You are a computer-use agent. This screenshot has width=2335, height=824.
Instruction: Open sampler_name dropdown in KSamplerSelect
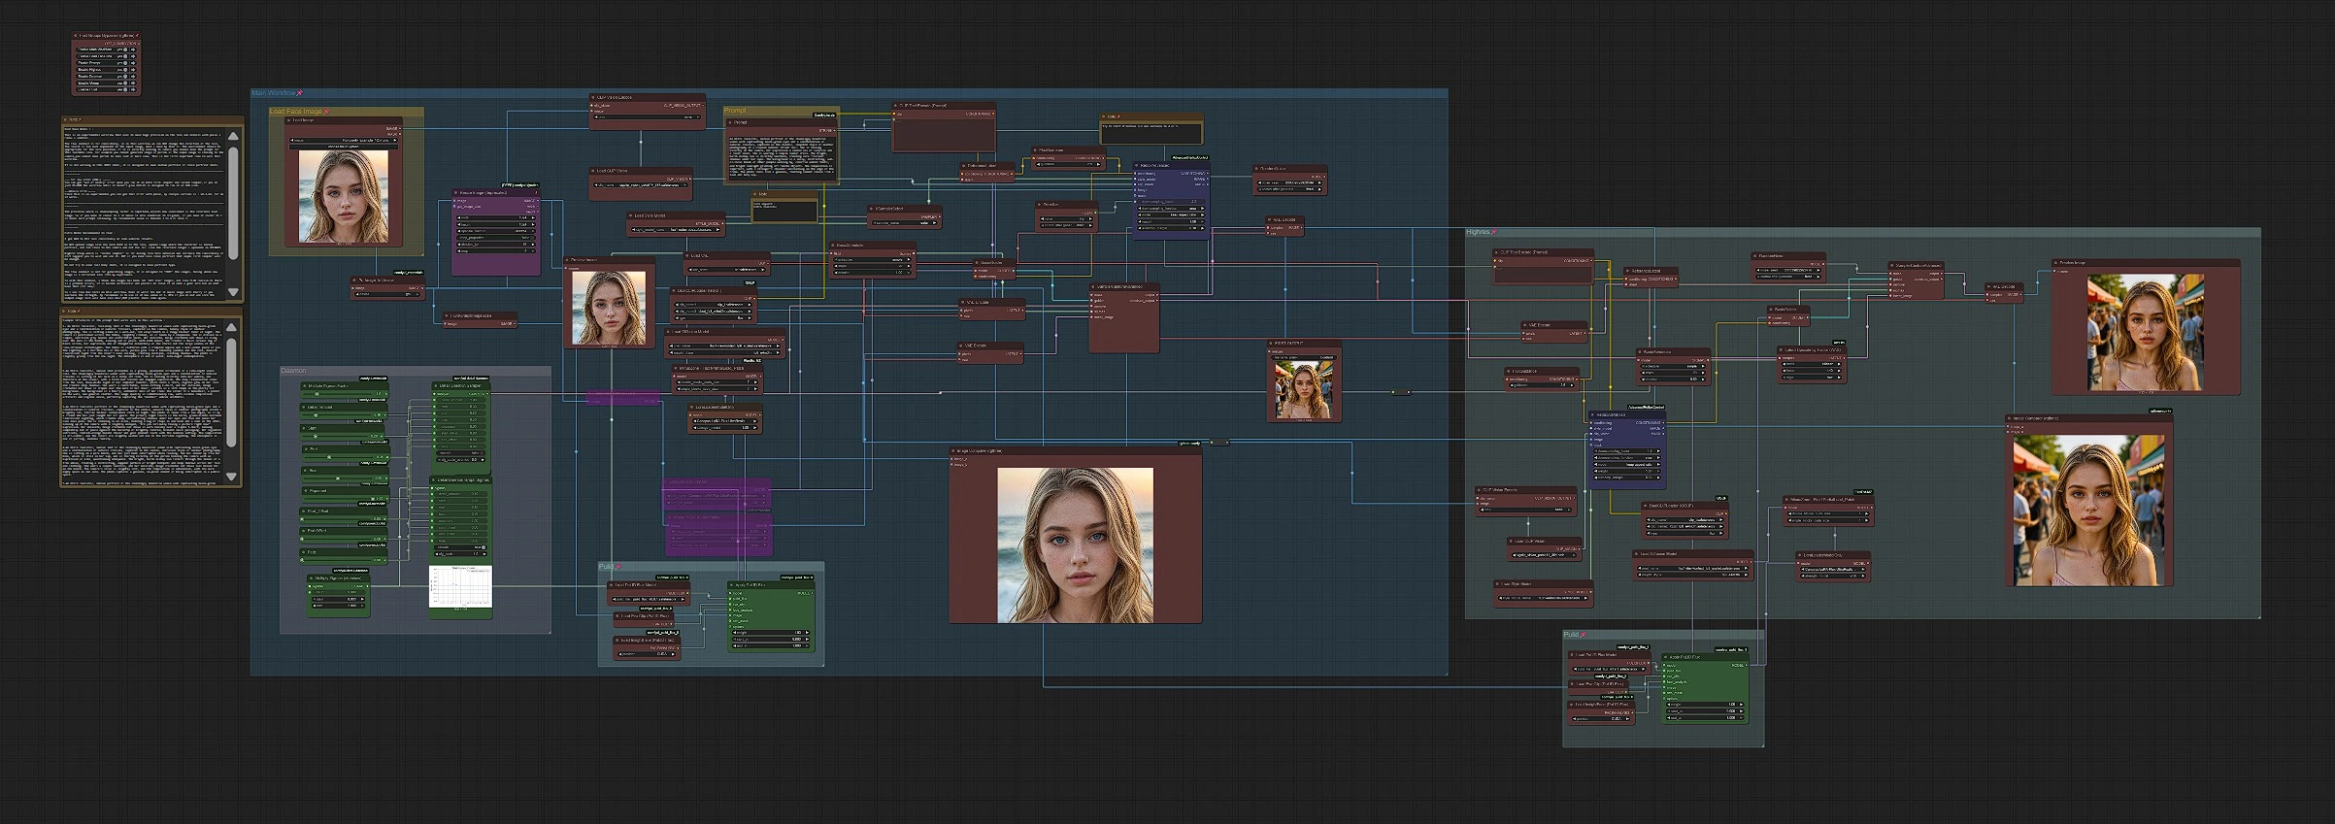point(905,223)
